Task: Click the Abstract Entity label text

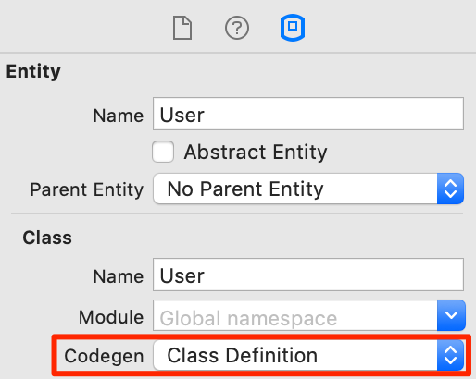Action: (256, 152)
